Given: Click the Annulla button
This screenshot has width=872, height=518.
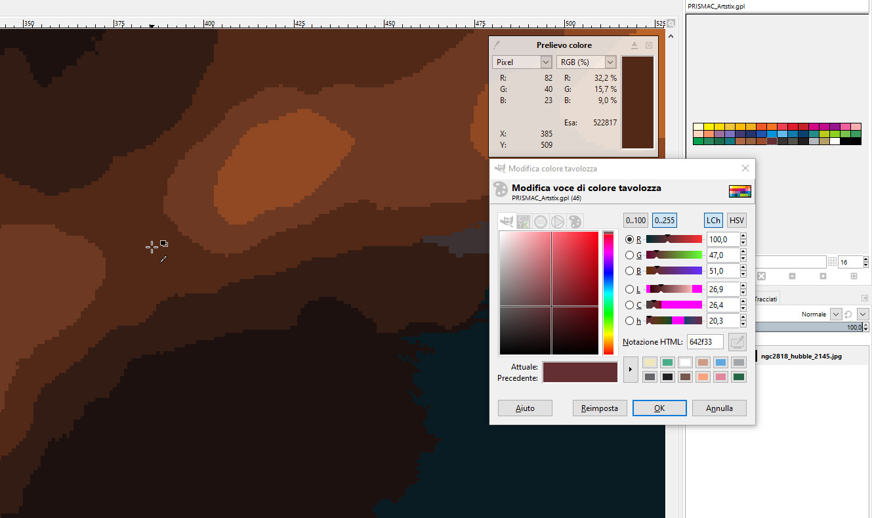Looking at the screenshot, I should 719,408.
